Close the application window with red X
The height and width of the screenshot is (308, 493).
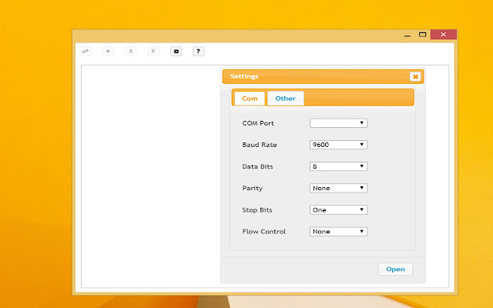click(444, 35)
